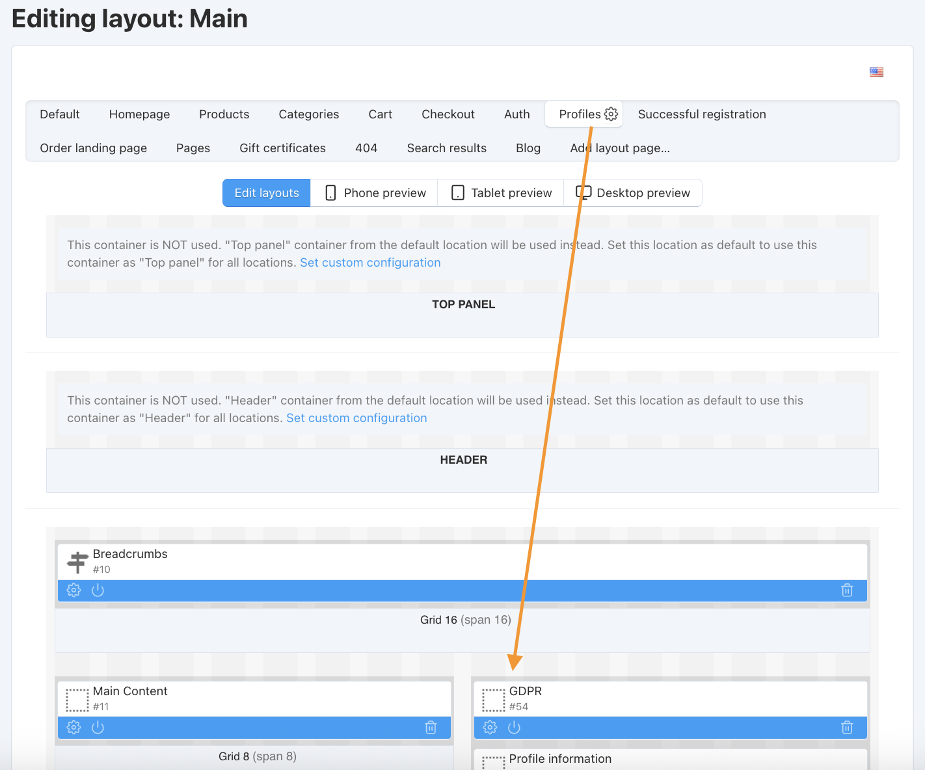Viewport: 925px width, 770px height.
Task: Open the 404 layout tab
Action: coord(366,148)
